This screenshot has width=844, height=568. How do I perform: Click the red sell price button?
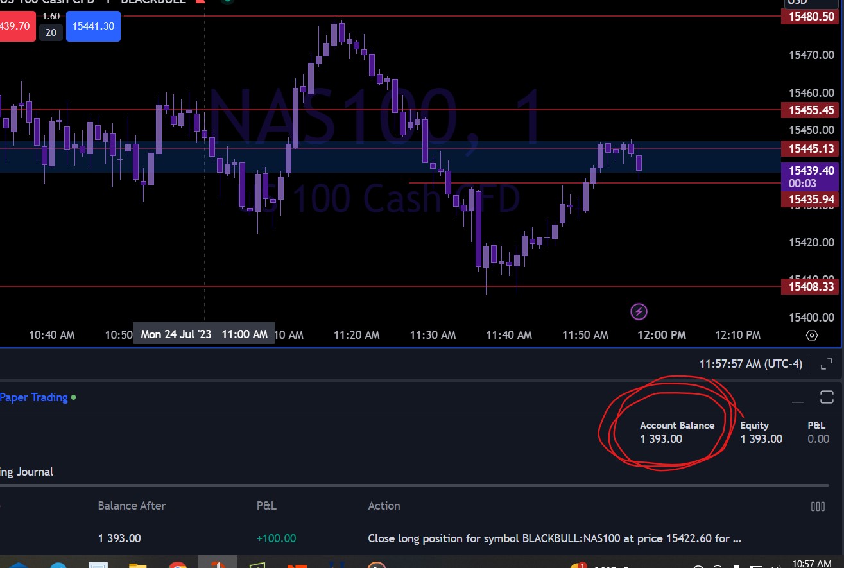17,26
